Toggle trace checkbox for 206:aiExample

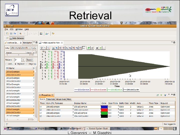41,113
